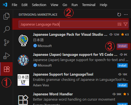The width and height of the screenshot is (131, 105).
Task: Select Japanese Word Handler title
Action: pyautogui.click(x=53, y=94)
